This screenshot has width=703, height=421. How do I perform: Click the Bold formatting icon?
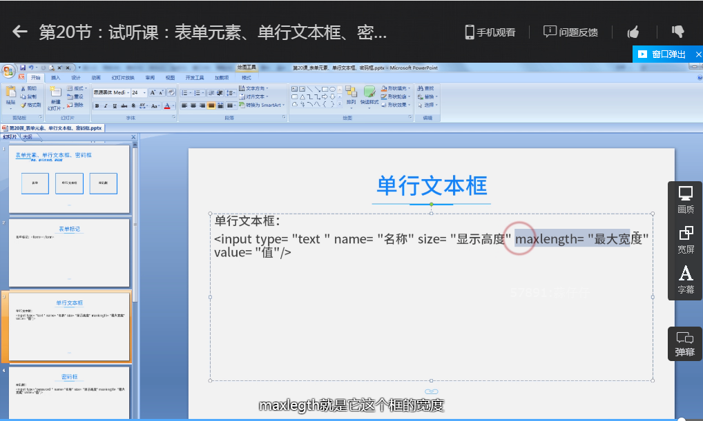(x=97, y=106)
